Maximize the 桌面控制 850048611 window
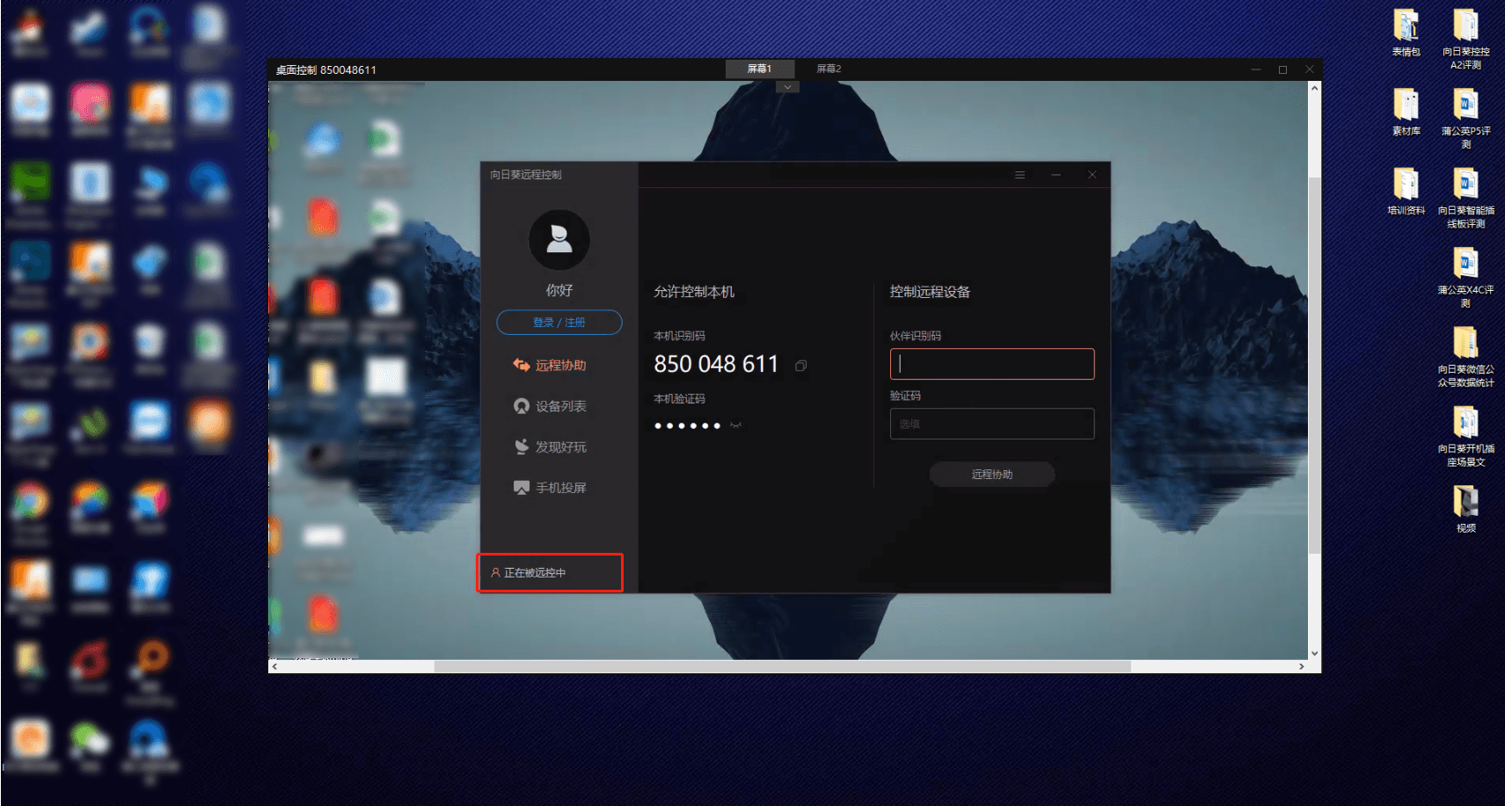 [x=1282, y=69]
